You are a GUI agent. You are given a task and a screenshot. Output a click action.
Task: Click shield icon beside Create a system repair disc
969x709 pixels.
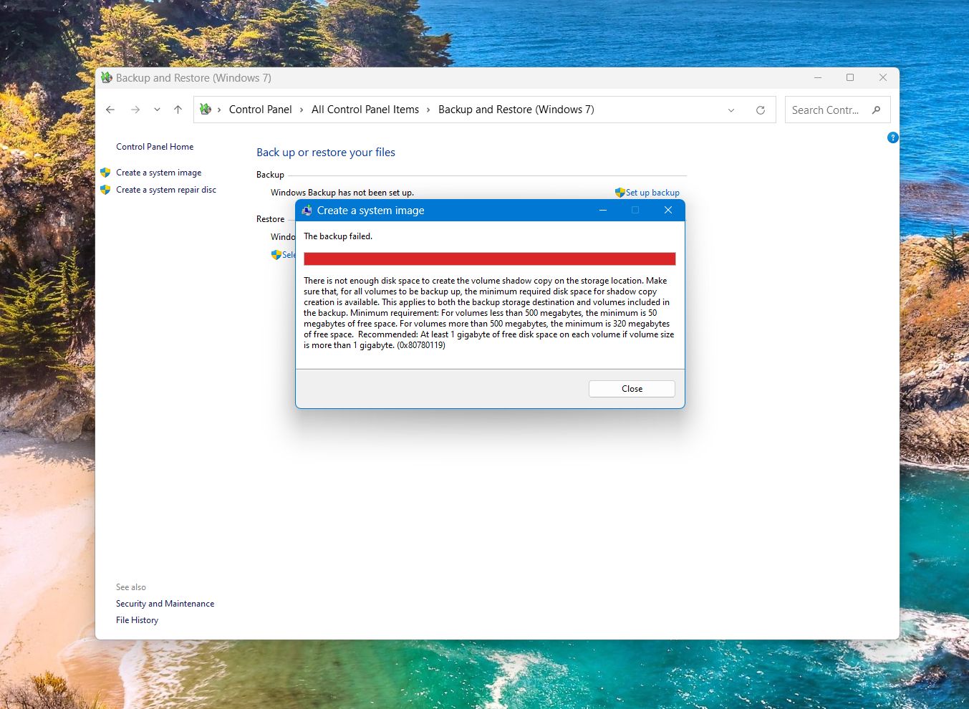[x=105, y=190]
